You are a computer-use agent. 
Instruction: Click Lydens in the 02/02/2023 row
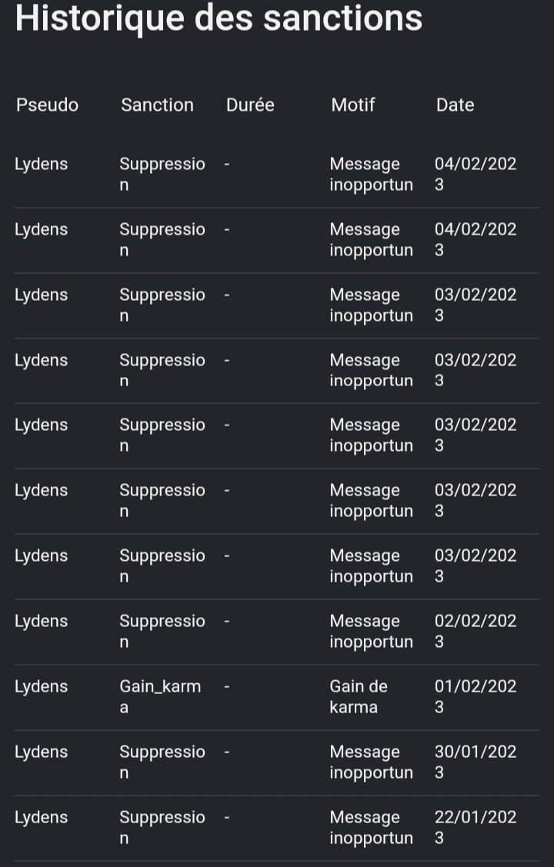[x=41, y=622]
